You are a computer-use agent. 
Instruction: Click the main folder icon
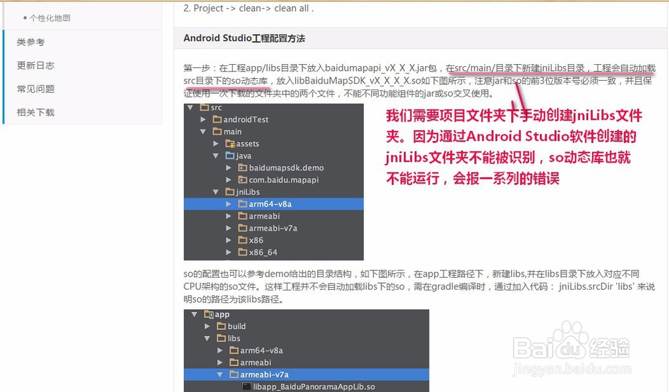tap(217, 132)
